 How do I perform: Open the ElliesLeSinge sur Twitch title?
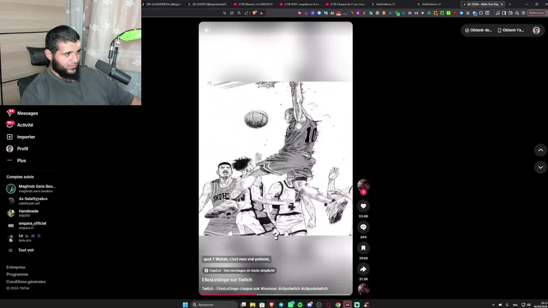click(227, 280)
